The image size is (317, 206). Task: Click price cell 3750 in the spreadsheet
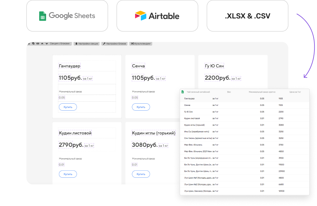tap(281, 145)
